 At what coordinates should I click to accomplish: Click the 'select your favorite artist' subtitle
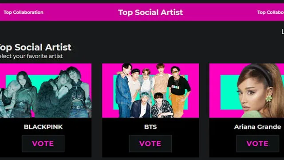tap(32, 56)
